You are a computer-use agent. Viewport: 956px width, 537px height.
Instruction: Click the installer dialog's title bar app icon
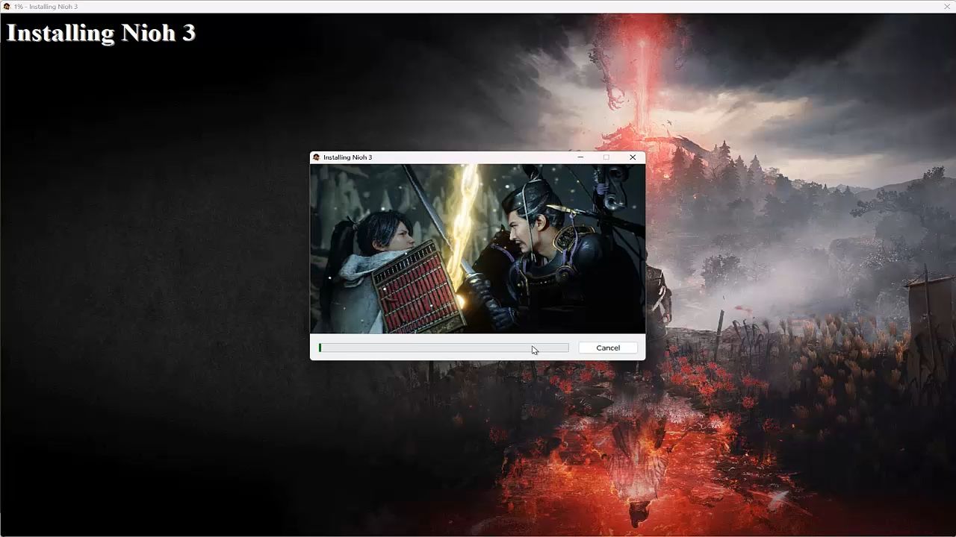coord(317,157)
